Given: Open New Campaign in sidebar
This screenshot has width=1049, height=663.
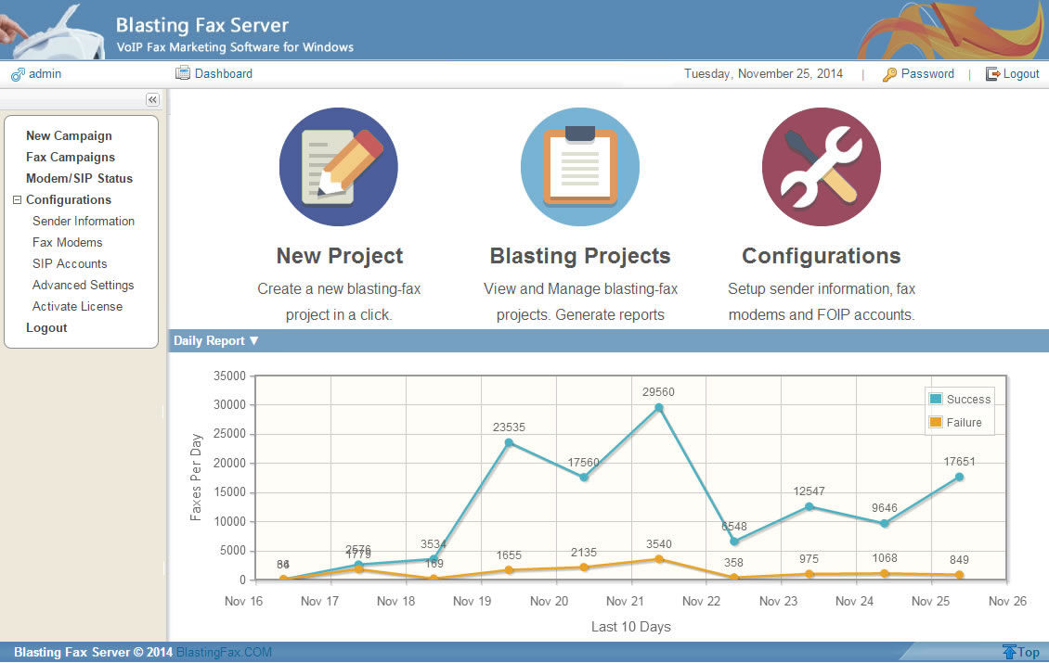Looking at the screenshot, I should 69,135.
